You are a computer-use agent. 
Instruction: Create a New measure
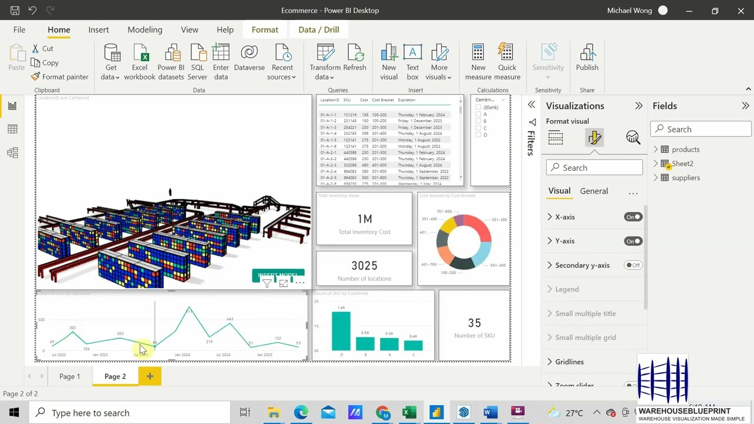(478, 62)
